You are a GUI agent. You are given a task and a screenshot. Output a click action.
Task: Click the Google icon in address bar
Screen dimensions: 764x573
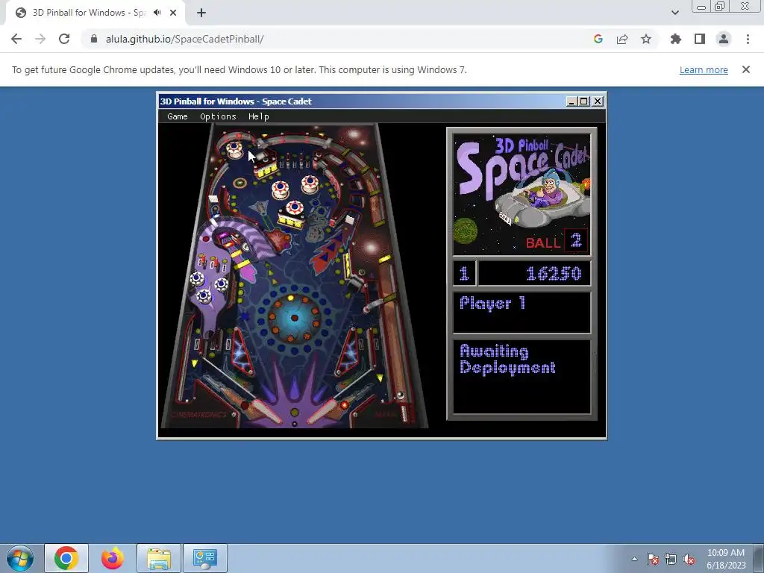(598, 39)
